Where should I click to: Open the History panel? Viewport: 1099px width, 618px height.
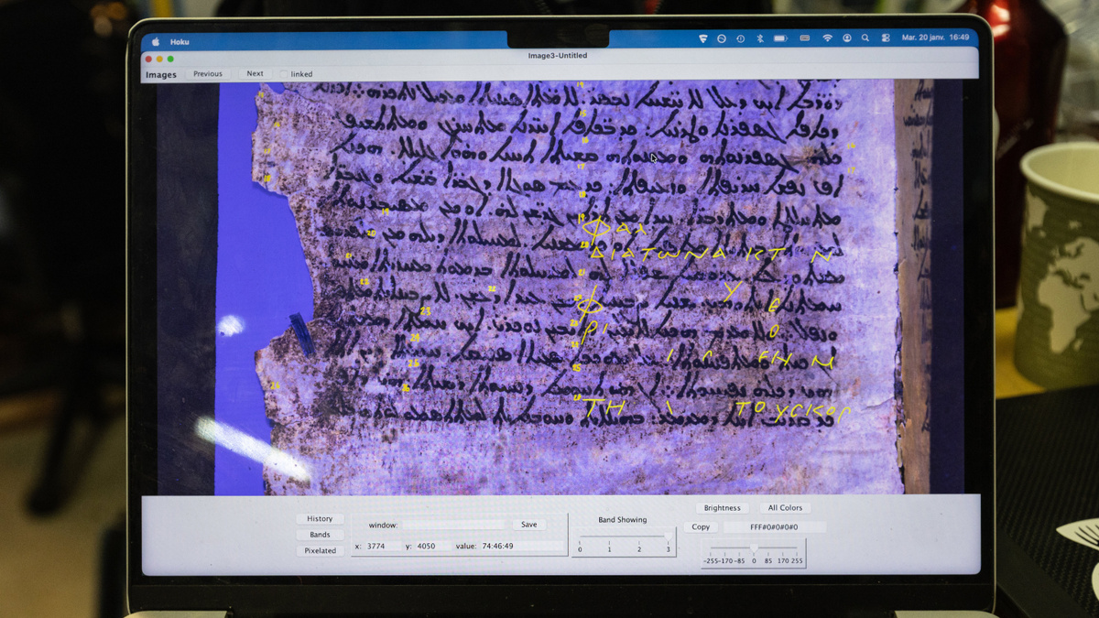click(320, 519)
